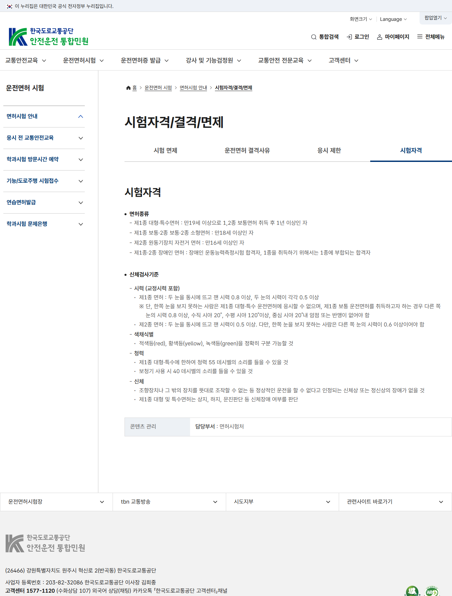Open the tbn 교통방송 footer dropdown

pos(169,502)
